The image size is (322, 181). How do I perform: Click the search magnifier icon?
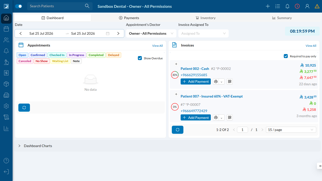(x=87, y=6)
